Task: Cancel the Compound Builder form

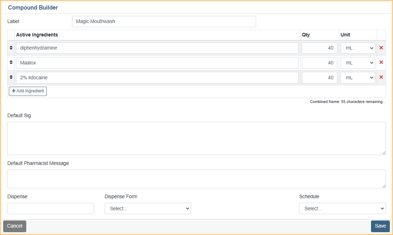Action: 15,226
